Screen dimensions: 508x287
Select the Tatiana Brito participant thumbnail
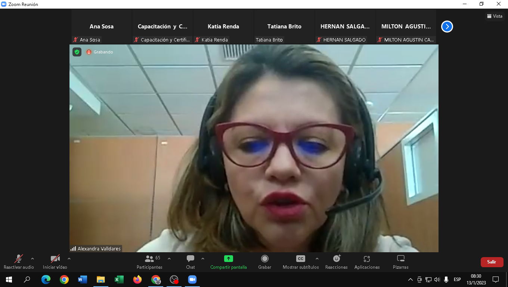[x=284, y=27]
